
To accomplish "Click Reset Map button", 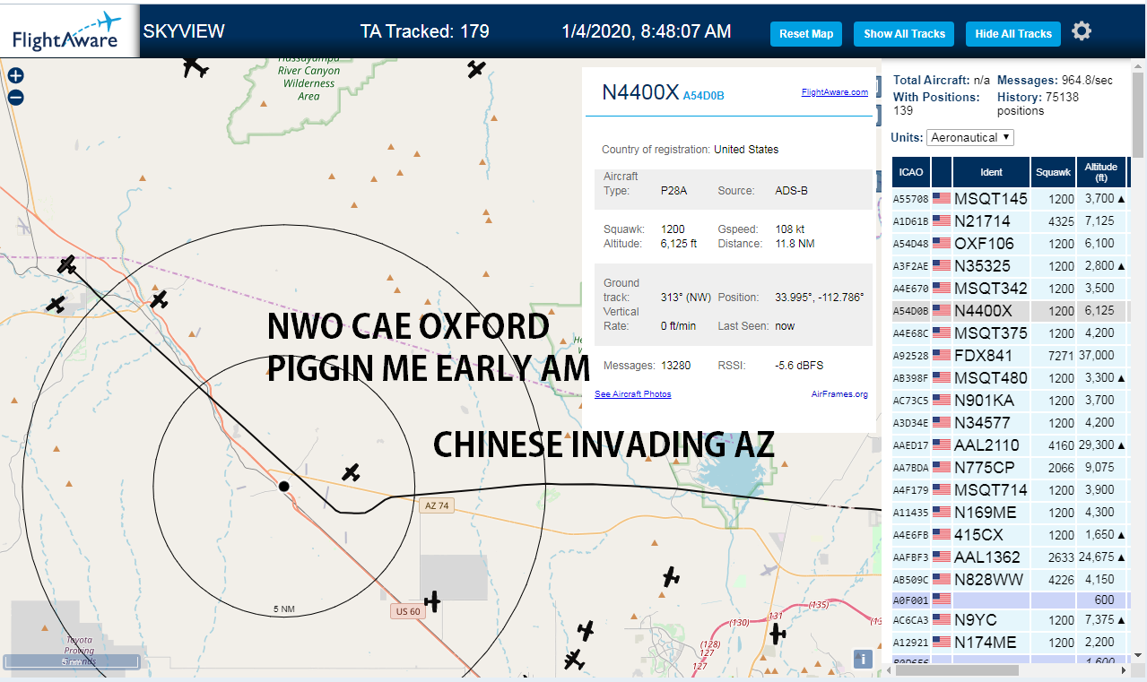I will 806,34.
